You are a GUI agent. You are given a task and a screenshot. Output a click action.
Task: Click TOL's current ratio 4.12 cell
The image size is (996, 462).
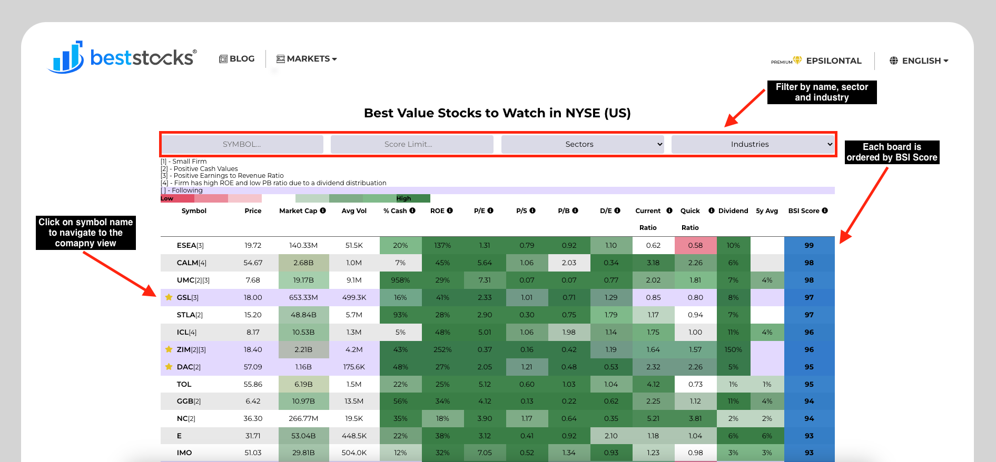click(x=654, y=384)
